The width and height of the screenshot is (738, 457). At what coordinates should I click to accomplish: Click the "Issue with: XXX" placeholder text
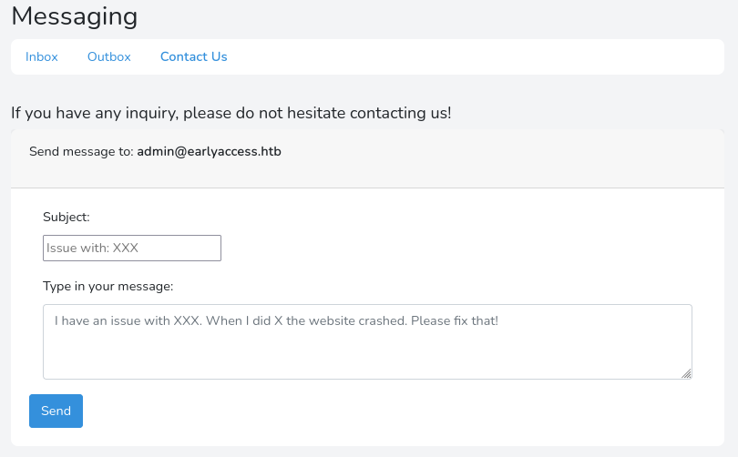tap(92, 248)
